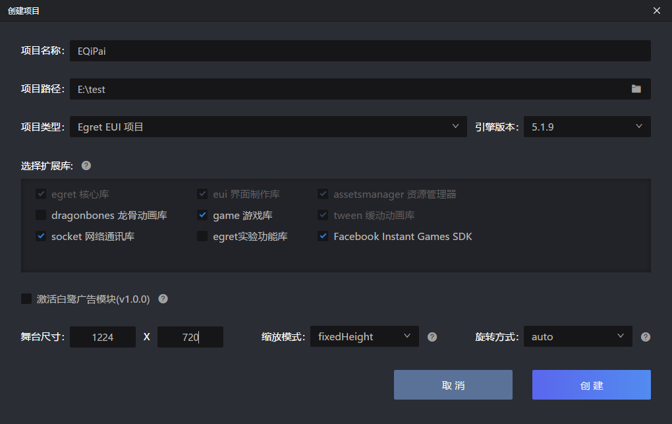Image resolution: width=672 pixels, height=424 pixels.
Task: Open 缩放模式 dropdown showing fixedHeight
Action: click(x=364, y=336)
